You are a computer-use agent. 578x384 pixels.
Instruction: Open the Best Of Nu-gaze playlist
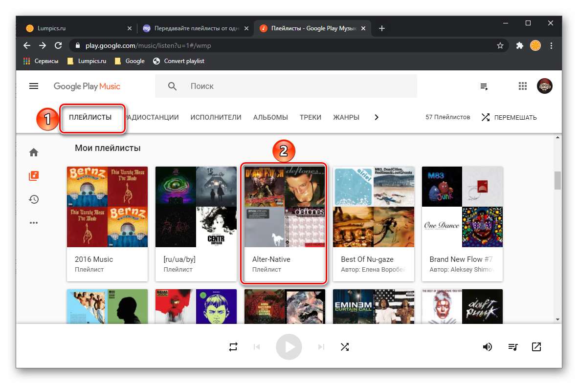[x=374, y=224]
